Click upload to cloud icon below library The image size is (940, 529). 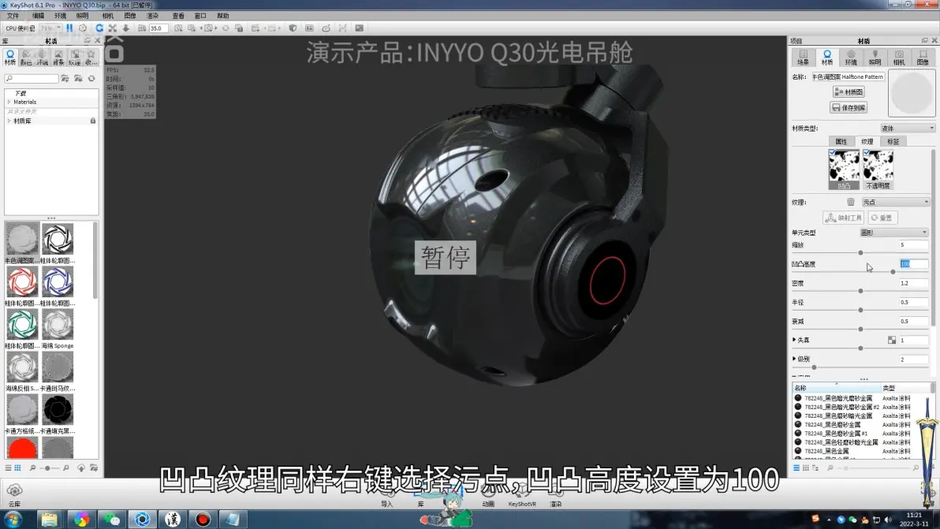click(81, 468)
